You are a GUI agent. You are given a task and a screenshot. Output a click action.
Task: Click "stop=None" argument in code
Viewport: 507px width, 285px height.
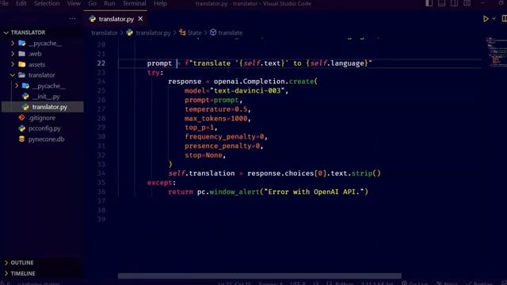(204, 155)
